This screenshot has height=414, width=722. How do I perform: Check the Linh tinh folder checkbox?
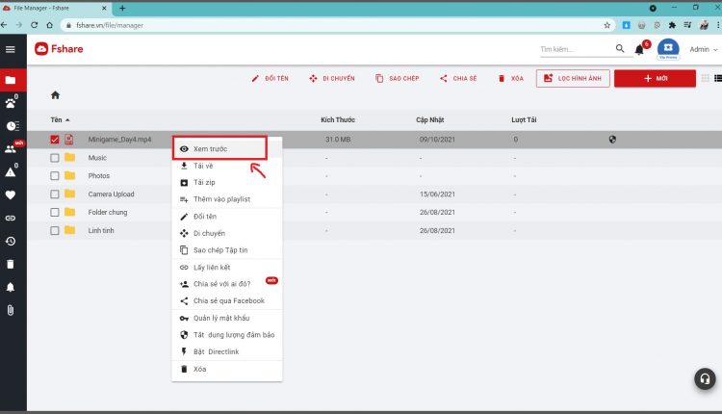tap(55, 231)
